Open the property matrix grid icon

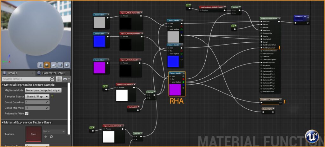click(59, 79)
